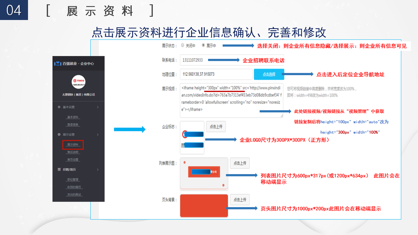Select the 关闭中 radio button
418x235 pixels.
click(x=183, y=45)
